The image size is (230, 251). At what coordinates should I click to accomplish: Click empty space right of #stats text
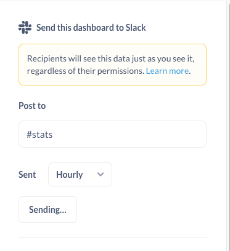pyautogui.click(x=129, y=134)
